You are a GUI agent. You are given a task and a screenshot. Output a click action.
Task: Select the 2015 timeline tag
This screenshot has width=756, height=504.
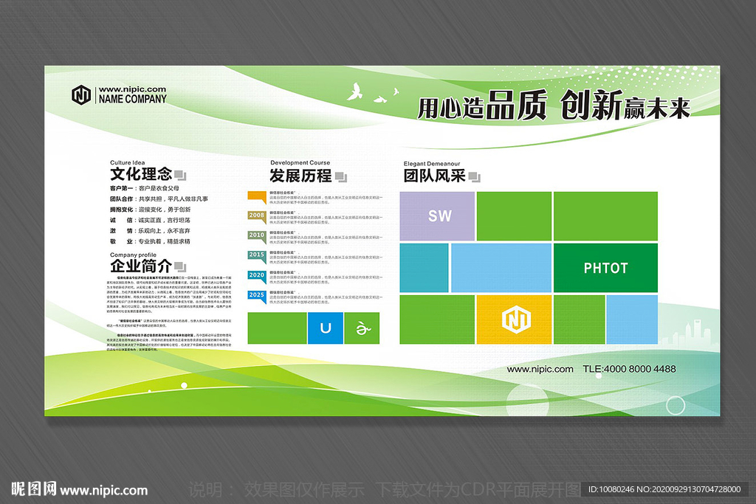coord(257,256)
